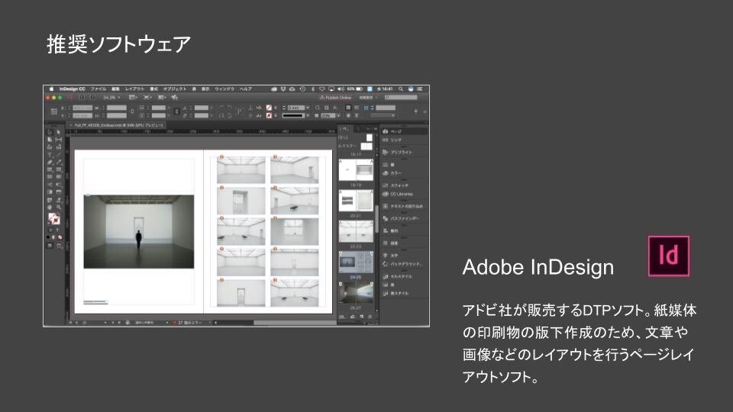Open the zoom level dropdown

[x=111, y=98]
